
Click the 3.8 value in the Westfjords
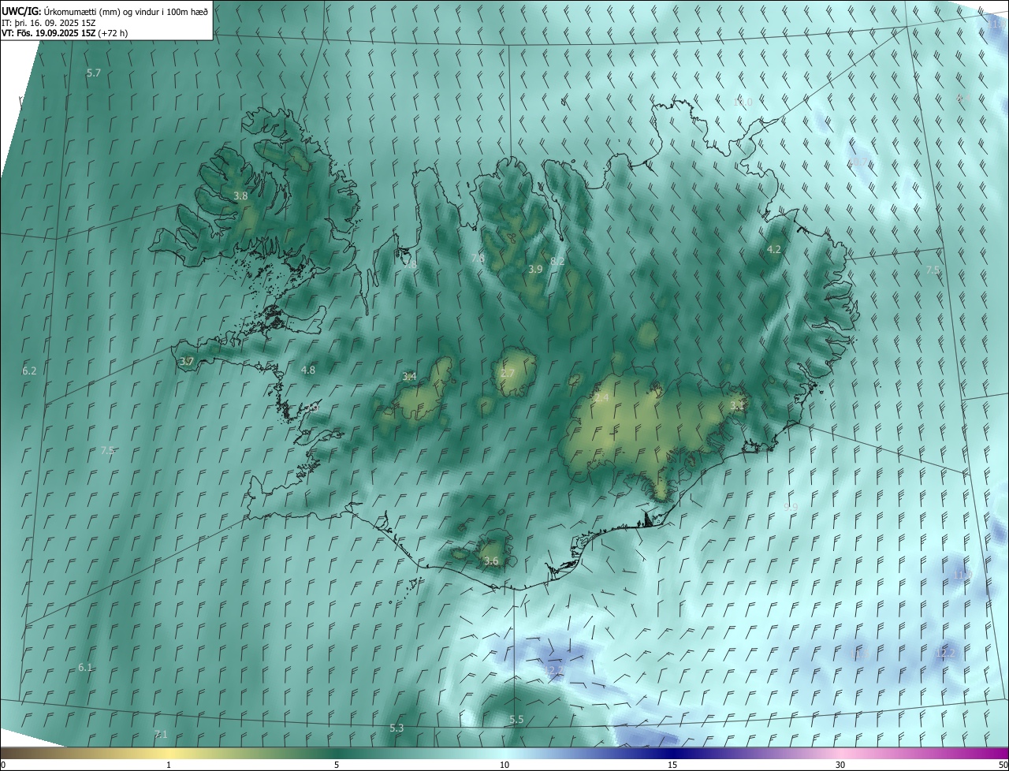241,196
